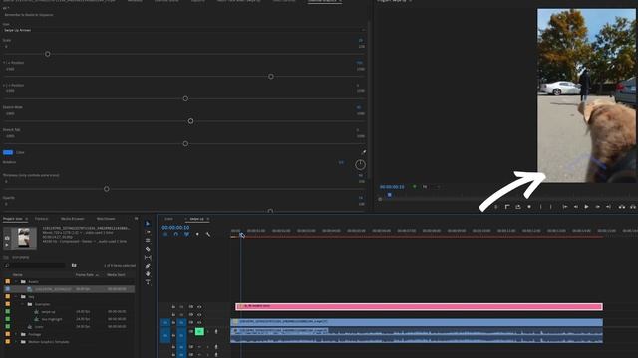The height and width of the screenshot is (358, 638).
Task: Toggle A1 track targeting button
Action: (x=181, y=336)
